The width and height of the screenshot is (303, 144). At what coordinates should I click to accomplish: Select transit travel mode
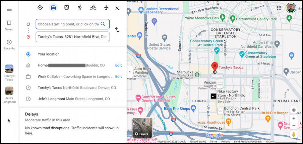point(66,7)
